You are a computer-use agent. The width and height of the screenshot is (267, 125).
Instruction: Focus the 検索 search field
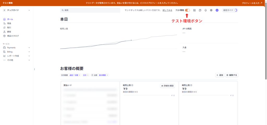(90, 10)
